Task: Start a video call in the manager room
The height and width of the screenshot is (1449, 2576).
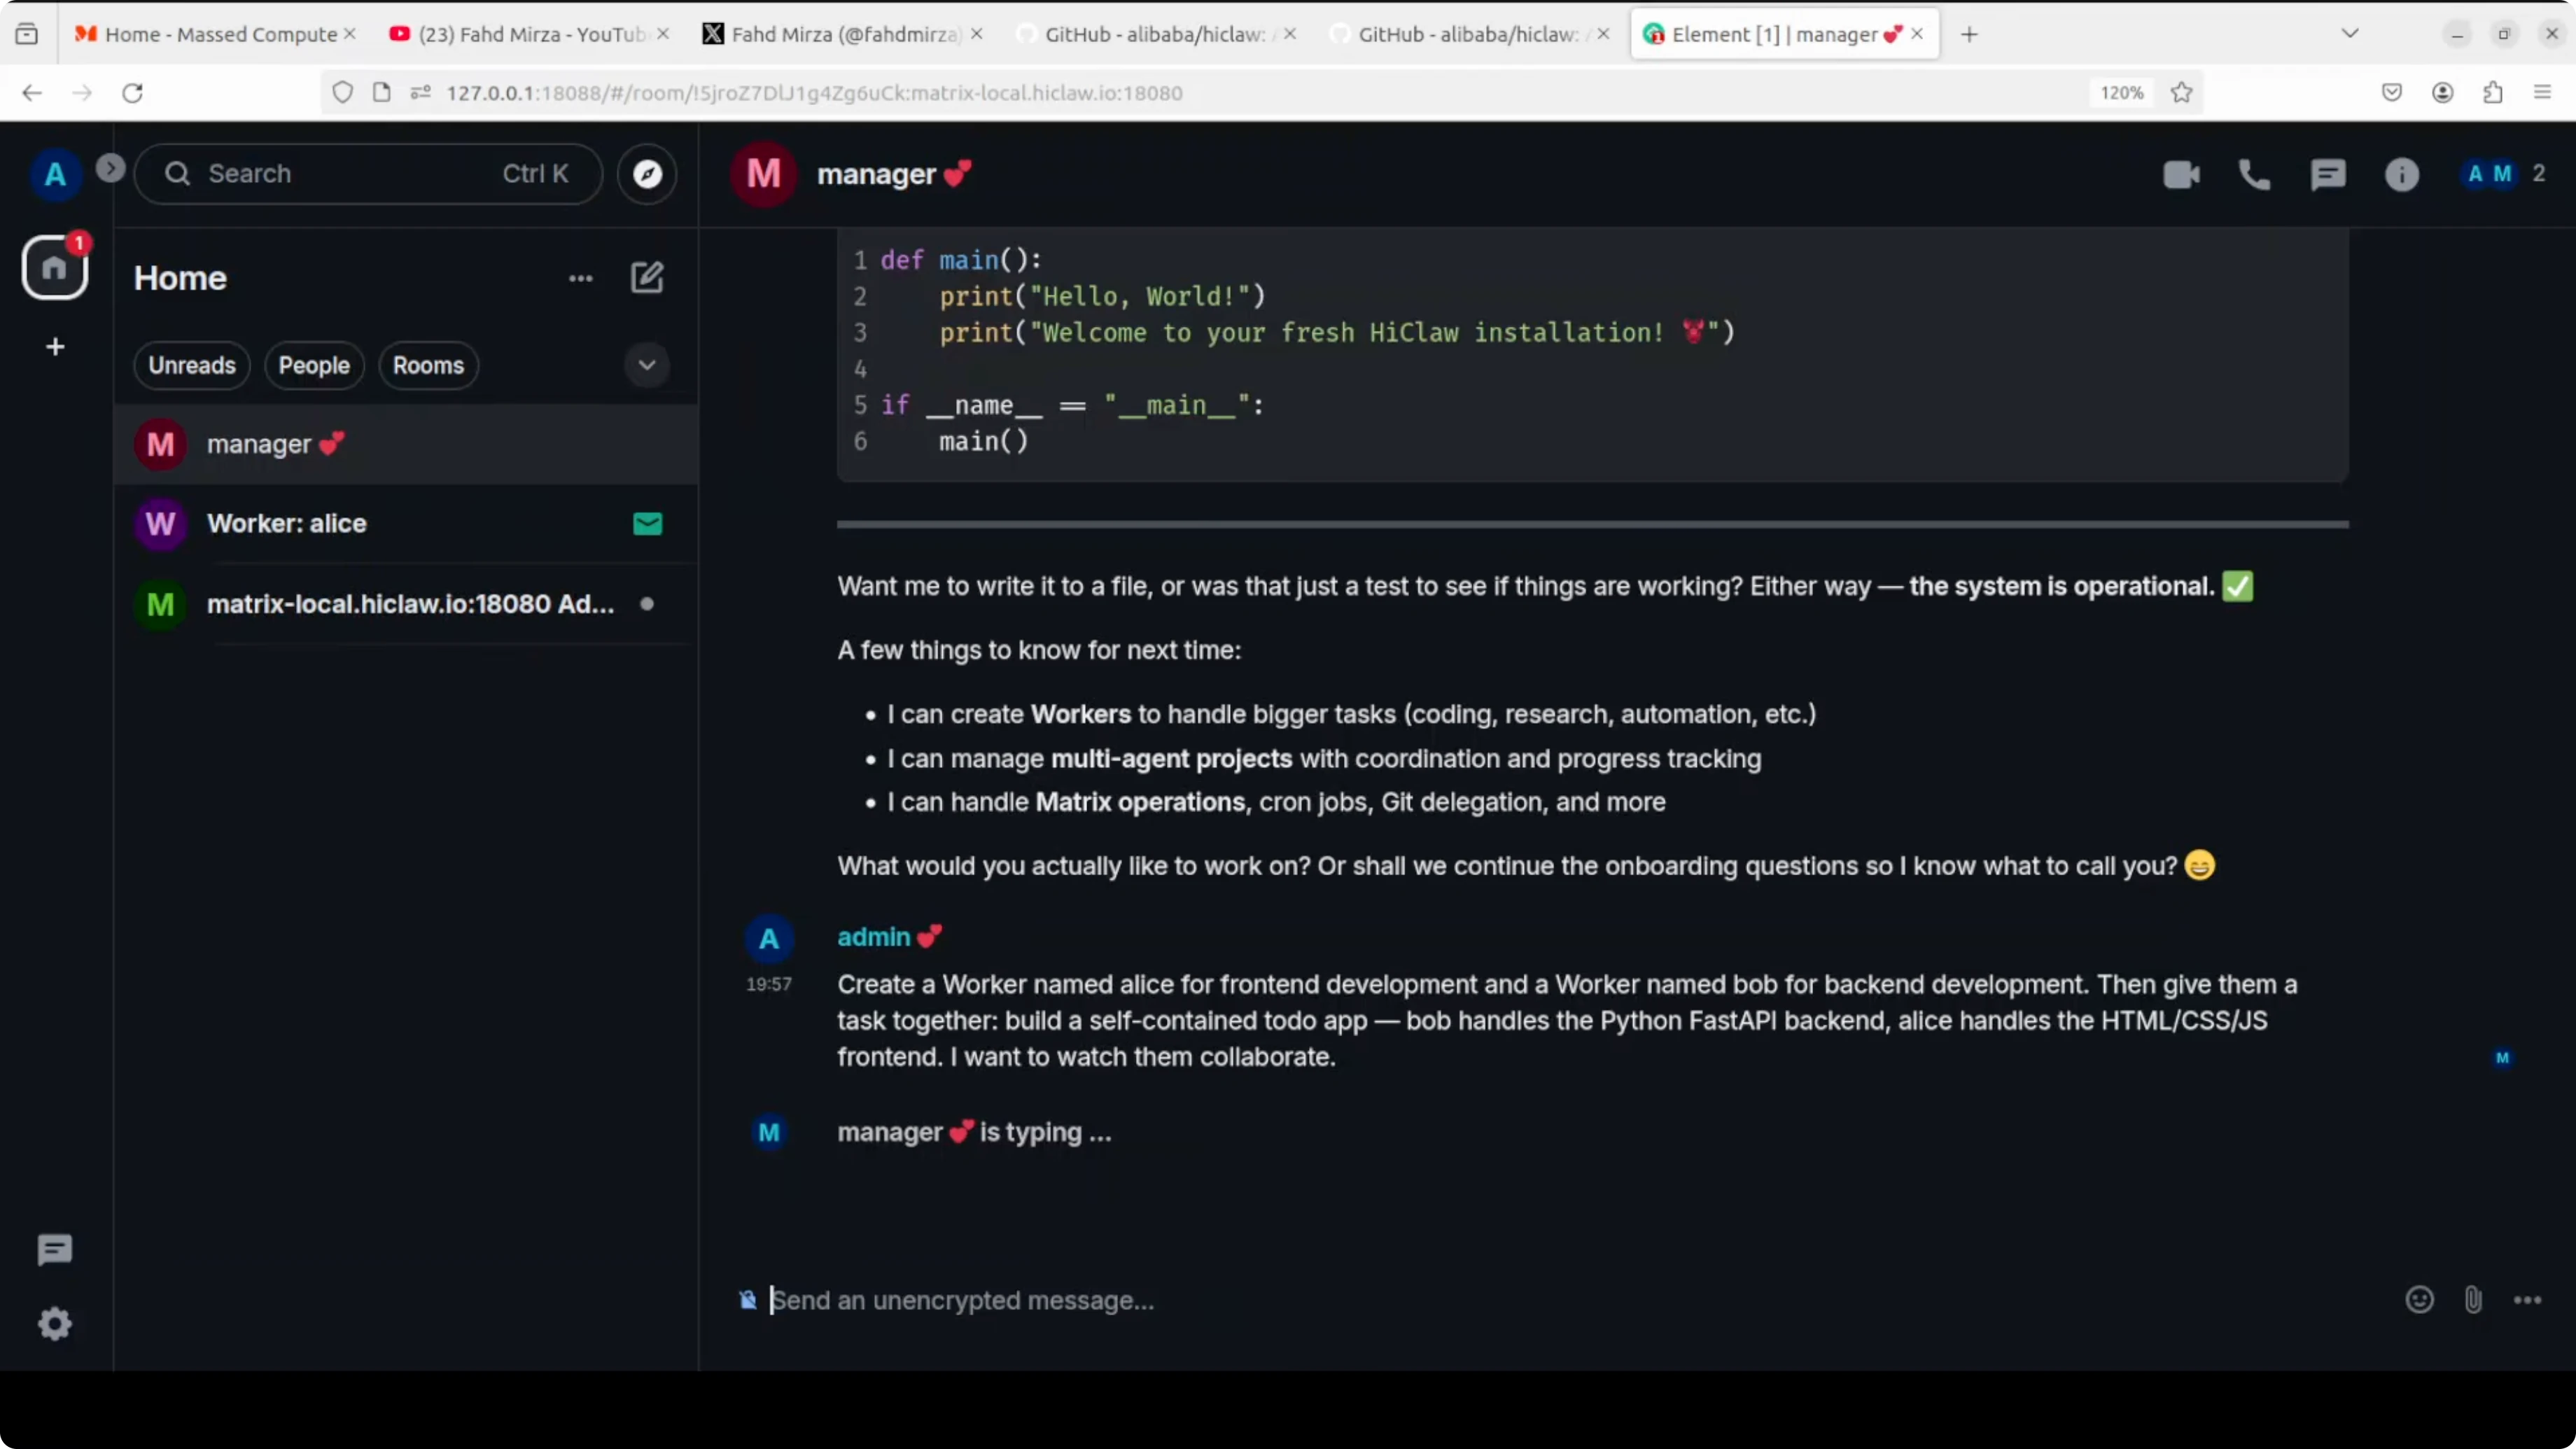Action: 2182,174
